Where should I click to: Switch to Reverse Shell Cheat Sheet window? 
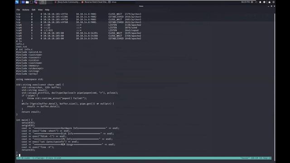point(94,2)
